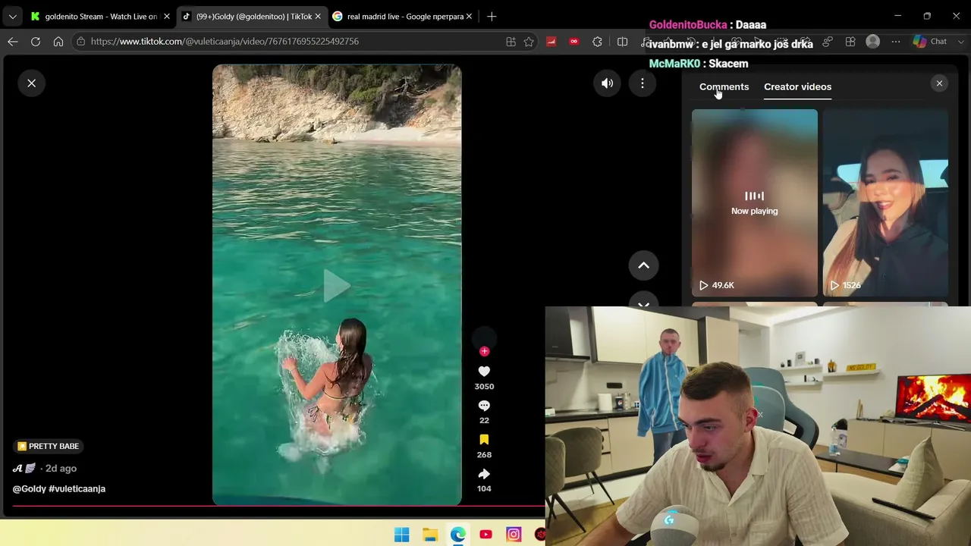Close the TikTok video viewer

pyautogui.click(x=32, y=83)
